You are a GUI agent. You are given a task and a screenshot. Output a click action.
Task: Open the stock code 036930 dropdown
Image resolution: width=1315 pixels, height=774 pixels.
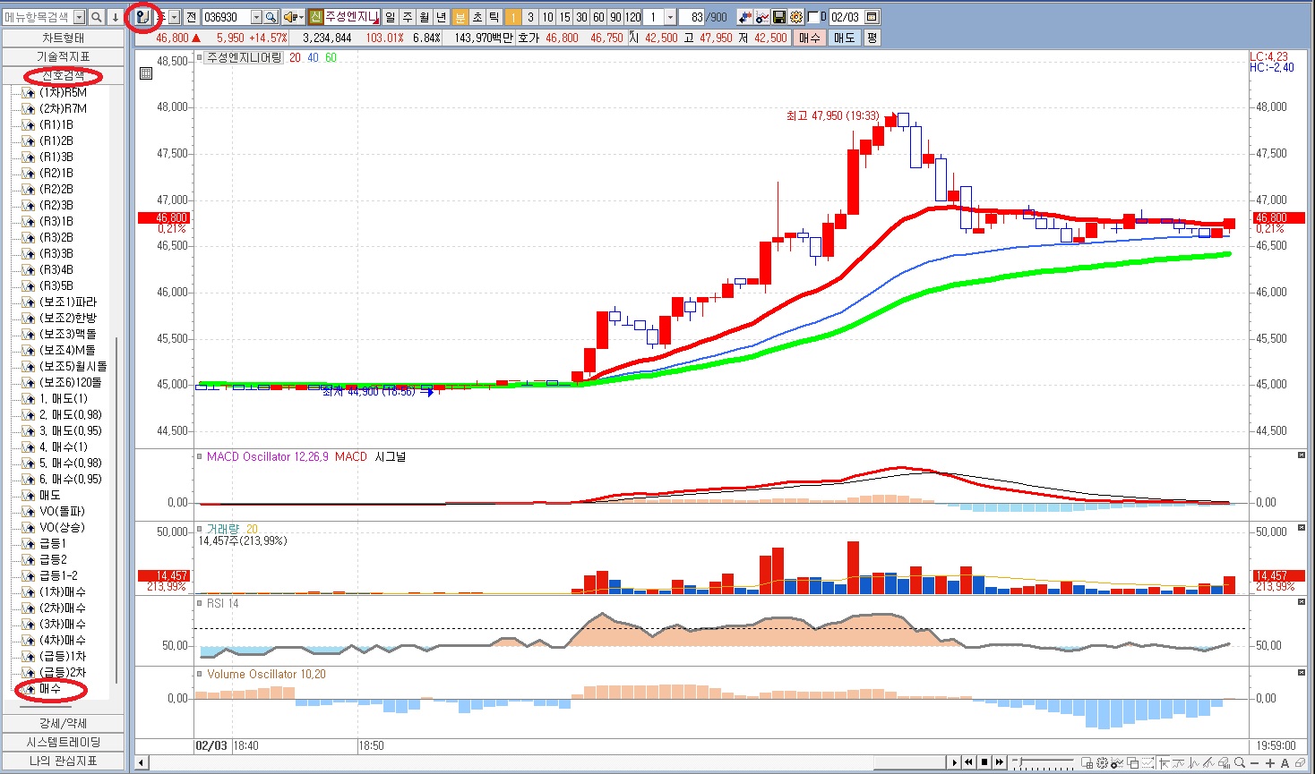click(x=256, y=17)
